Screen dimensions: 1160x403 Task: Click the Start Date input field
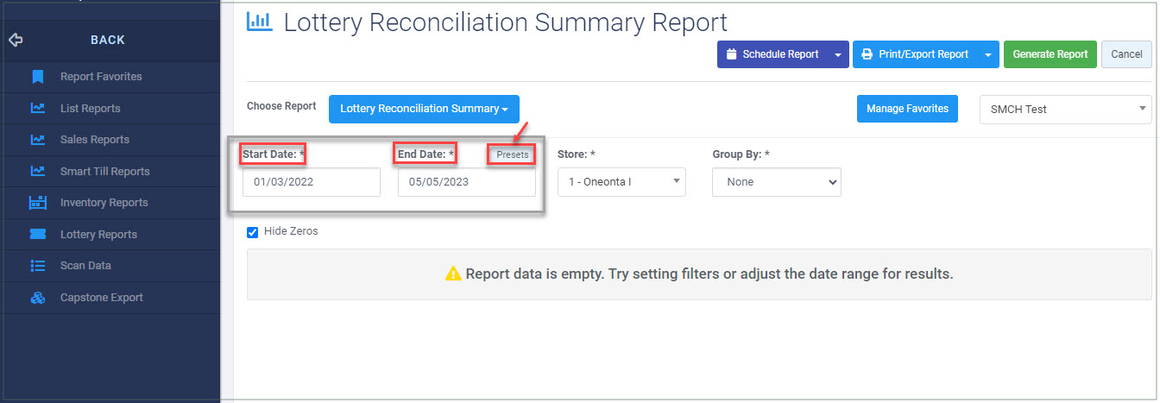pos(312,182)
